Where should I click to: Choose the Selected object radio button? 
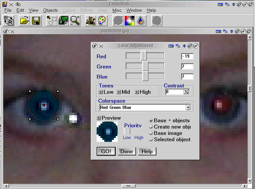[x=151, y=140]
